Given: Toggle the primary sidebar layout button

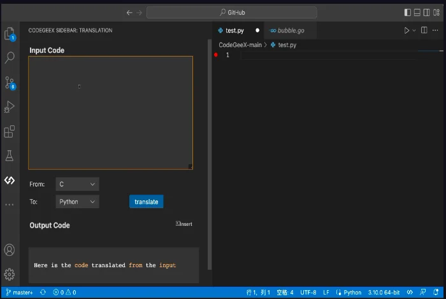Looking at the screenshot, I should [x=408, y=12].
